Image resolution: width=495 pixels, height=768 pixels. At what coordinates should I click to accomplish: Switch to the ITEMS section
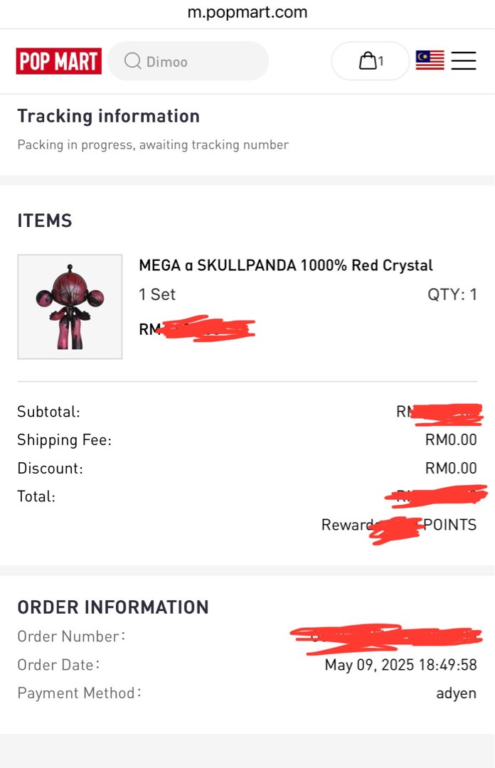(44, 221)
